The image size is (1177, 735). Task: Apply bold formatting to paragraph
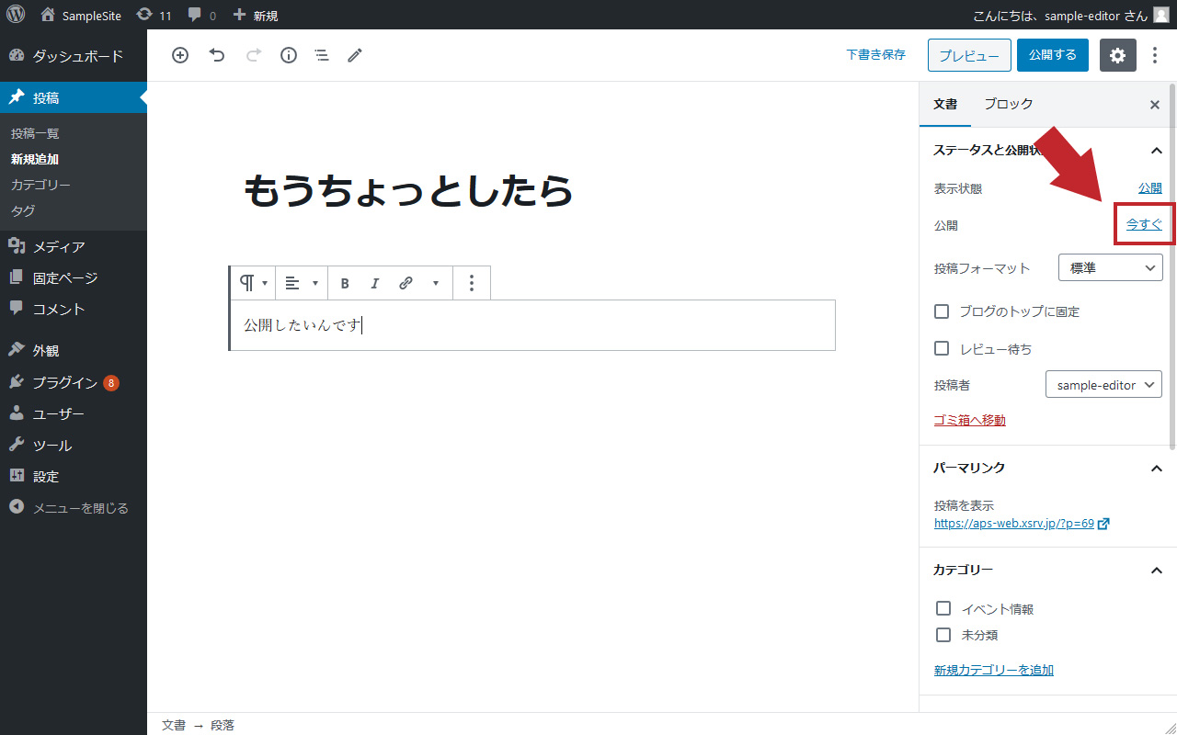coord(345,283)
